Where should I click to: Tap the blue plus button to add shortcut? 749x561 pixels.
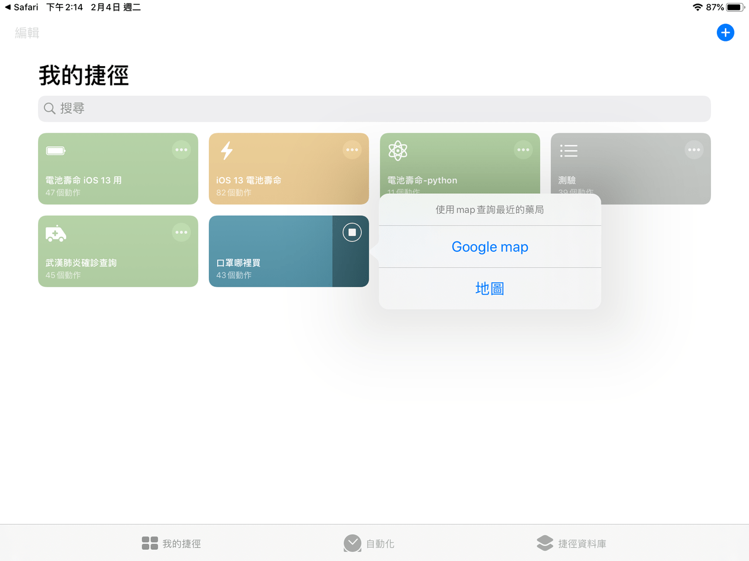coord(726,33)
